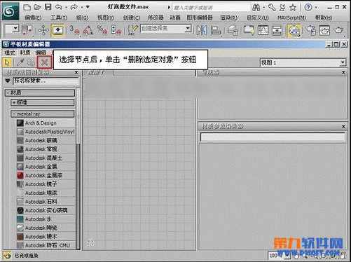Open the 材质 menu in material editor

[x=25, y=53]
